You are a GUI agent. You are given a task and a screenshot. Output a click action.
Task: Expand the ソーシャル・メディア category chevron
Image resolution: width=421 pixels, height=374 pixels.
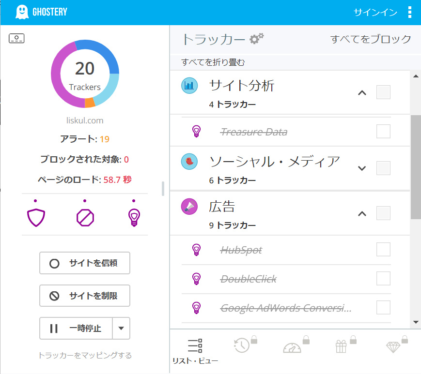(362, 168)
